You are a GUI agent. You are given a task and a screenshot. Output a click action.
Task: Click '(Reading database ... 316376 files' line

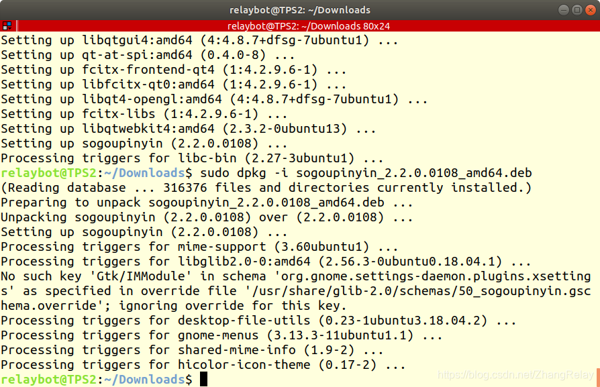(266, 188)
